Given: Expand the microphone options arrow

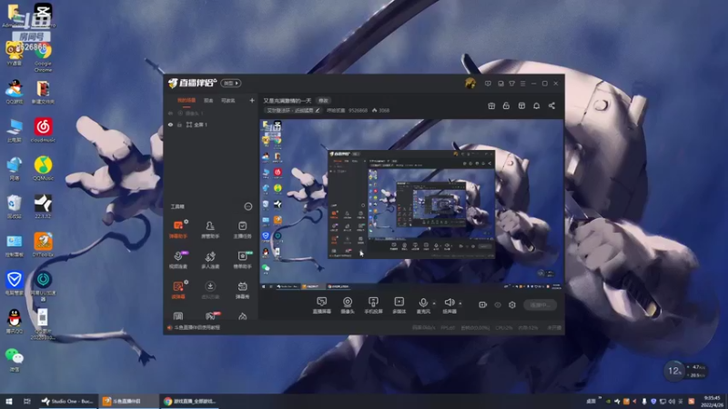Looking at the screenshot, I should click(x=434, y=304).
